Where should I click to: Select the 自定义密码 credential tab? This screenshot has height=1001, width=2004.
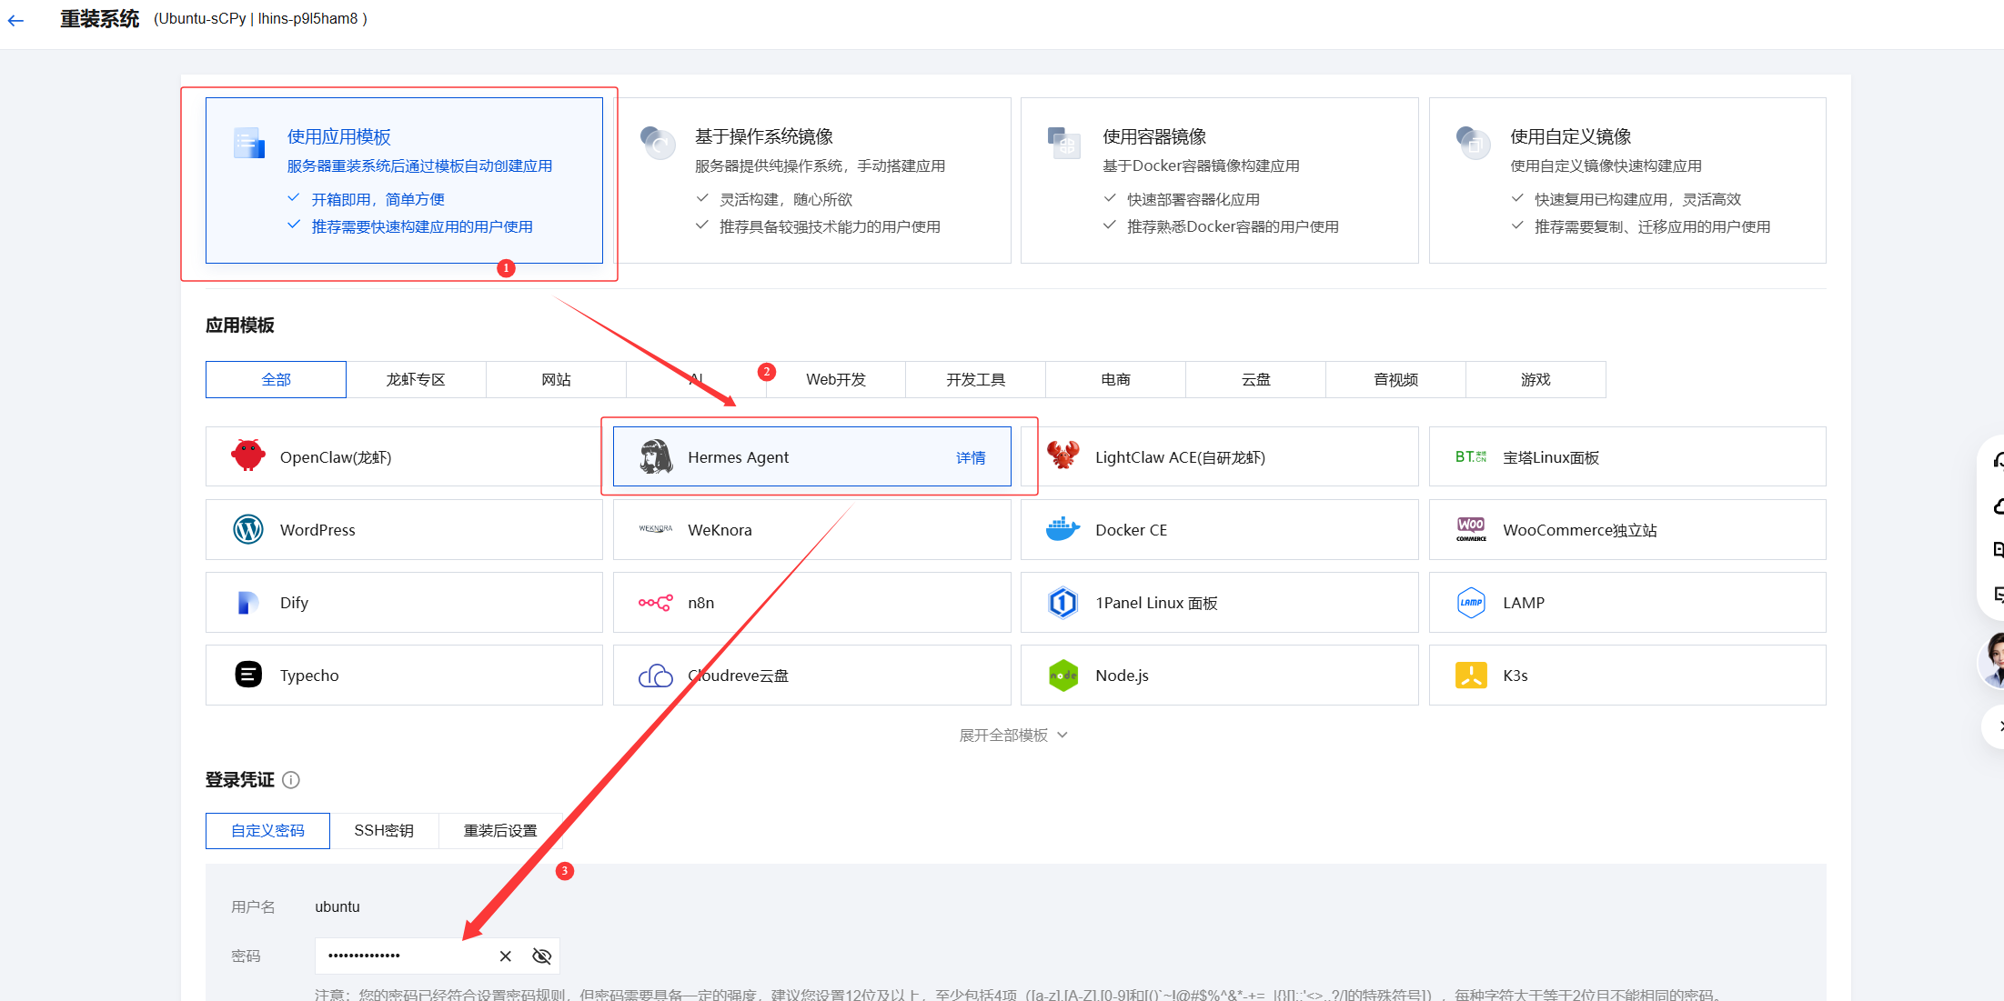click(267, 830)
